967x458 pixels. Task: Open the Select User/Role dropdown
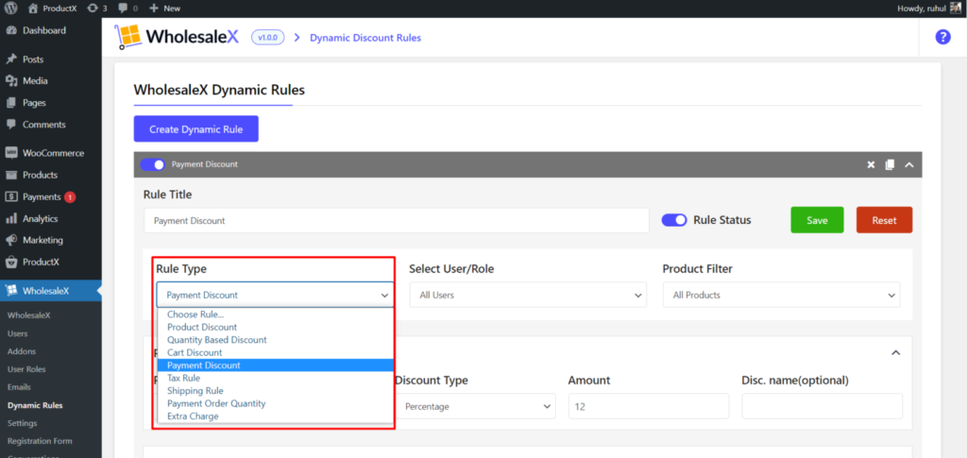click(528, 295)
